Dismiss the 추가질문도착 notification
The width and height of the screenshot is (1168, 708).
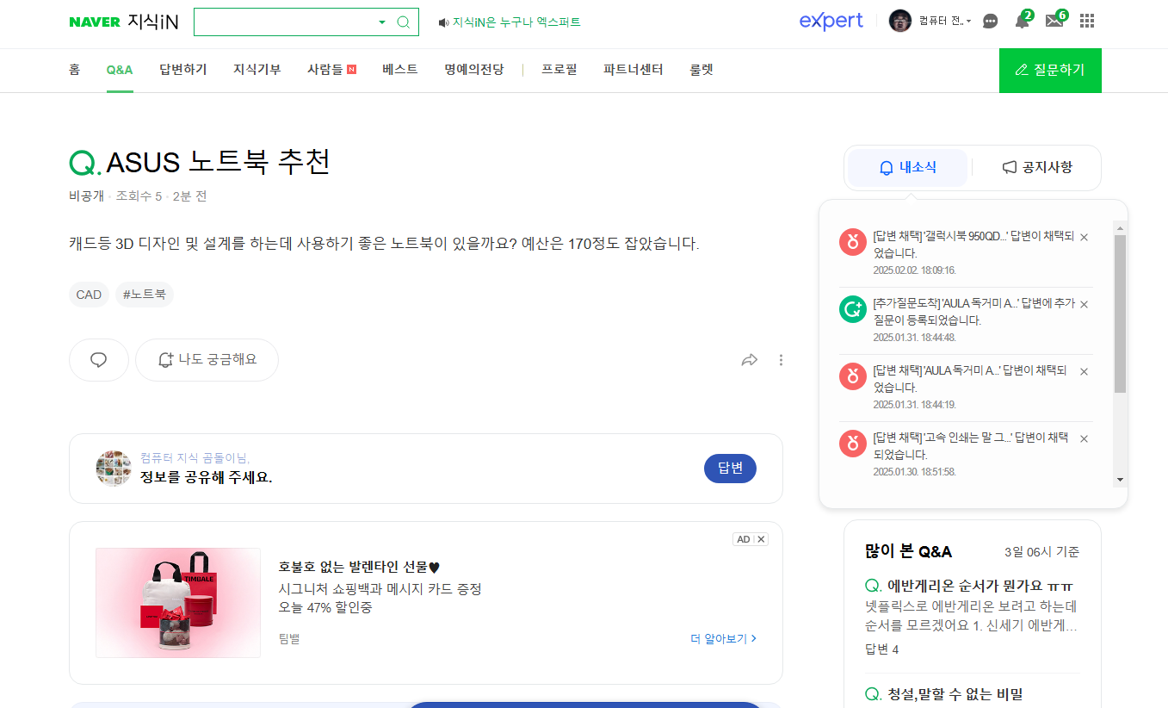[1084, 304]
